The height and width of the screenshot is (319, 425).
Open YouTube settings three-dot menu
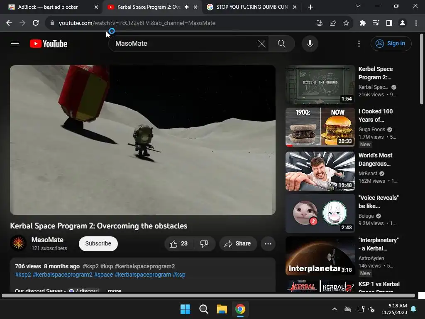pos(359,43)
